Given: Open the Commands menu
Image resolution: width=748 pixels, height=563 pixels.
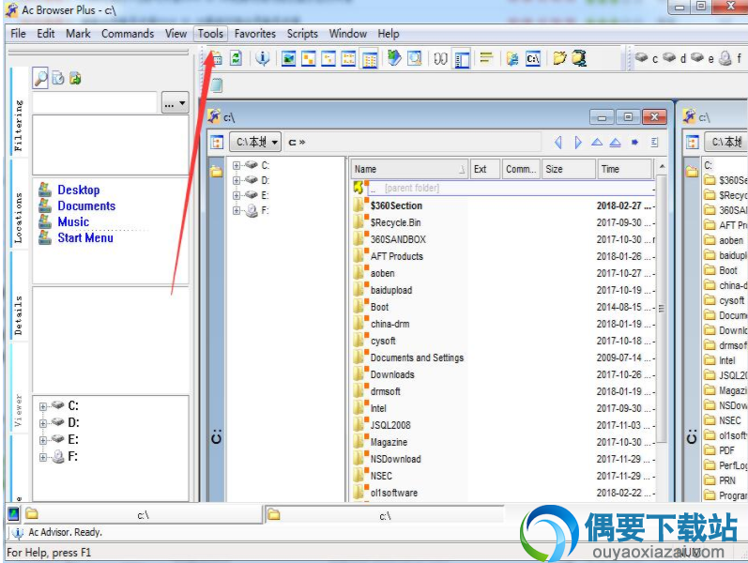Looking at the screenshot, I should pyautogui.click(x=128, y=34).
